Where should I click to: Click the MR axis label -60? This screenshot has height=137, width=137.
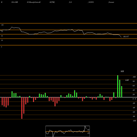[x=134, y=112]
